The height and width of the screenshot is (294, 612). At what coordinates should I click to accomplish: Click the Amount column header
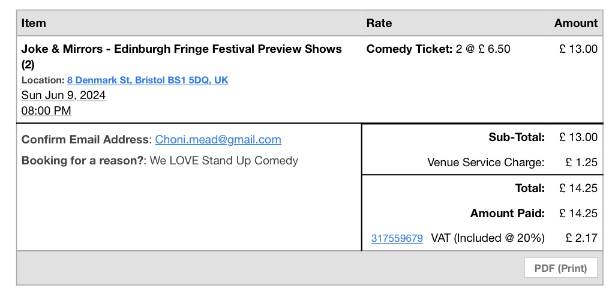click(x=575, y=23)
